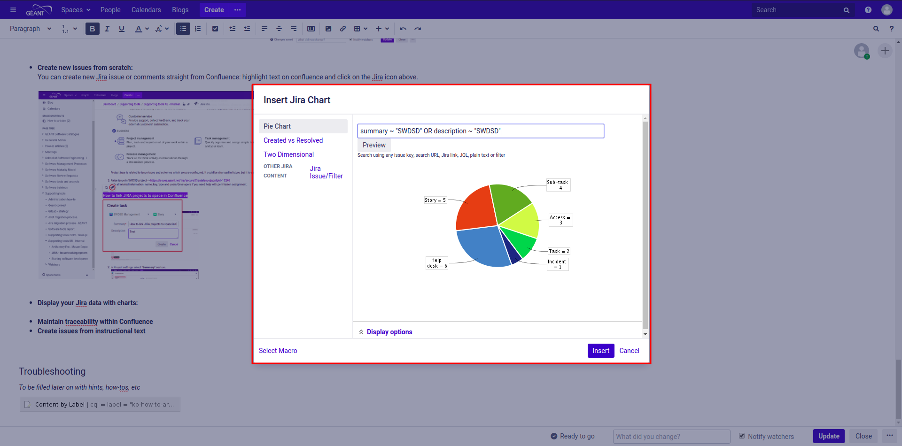Select Pie Chart type
Image resolution: width=902 pixels, height=446 pixels.
point(303,126)
